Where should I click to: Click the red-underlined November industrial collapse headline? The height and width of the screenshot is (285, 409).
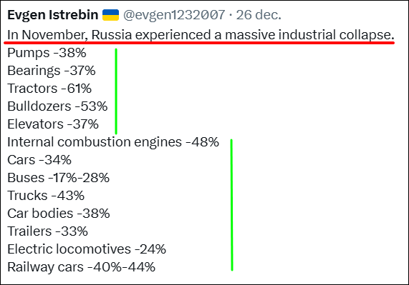[x=201, y=35]
